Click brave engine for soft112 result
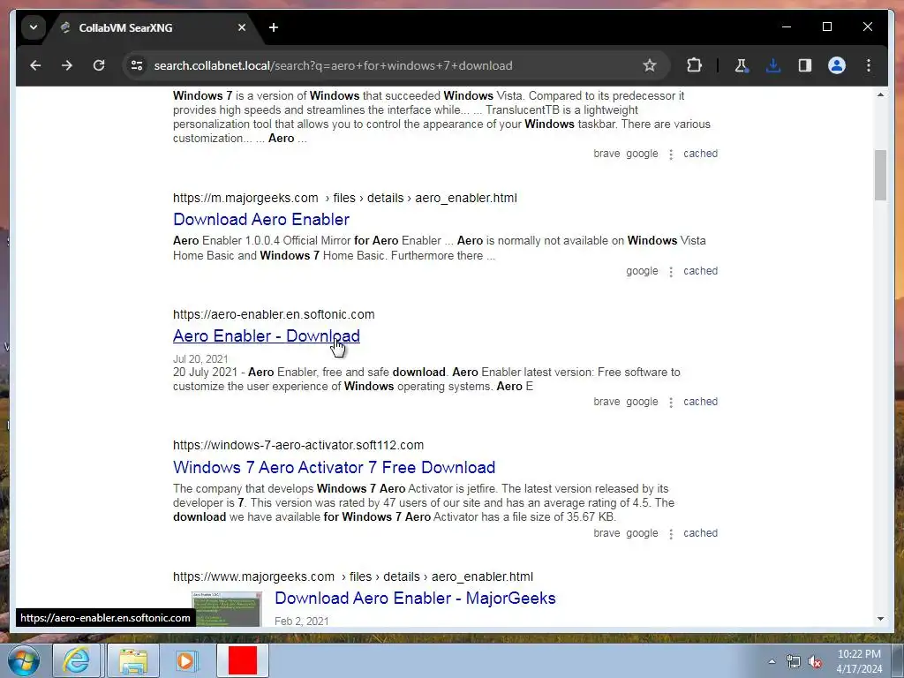Viewport: 904px width, 678px height. pyautogui.click(x=606, y=533)
